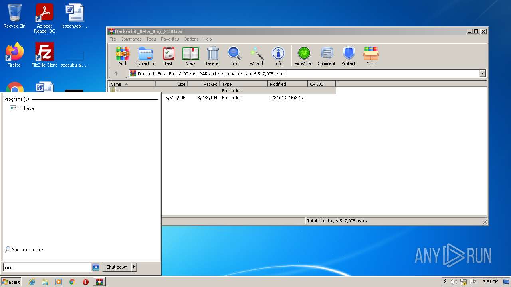Viewport: 511px width, 287px height.
Task: Click the Extract To toolbar icon
Action: (145, 56)
